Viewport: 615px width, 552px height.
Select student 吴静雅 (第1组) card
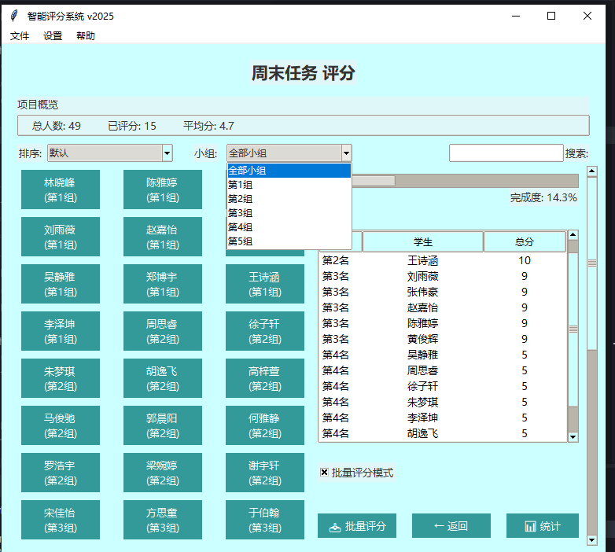(61, 284)
